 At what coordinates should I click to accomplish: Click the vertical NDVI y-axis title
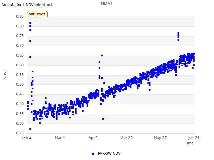coord(5,75)
